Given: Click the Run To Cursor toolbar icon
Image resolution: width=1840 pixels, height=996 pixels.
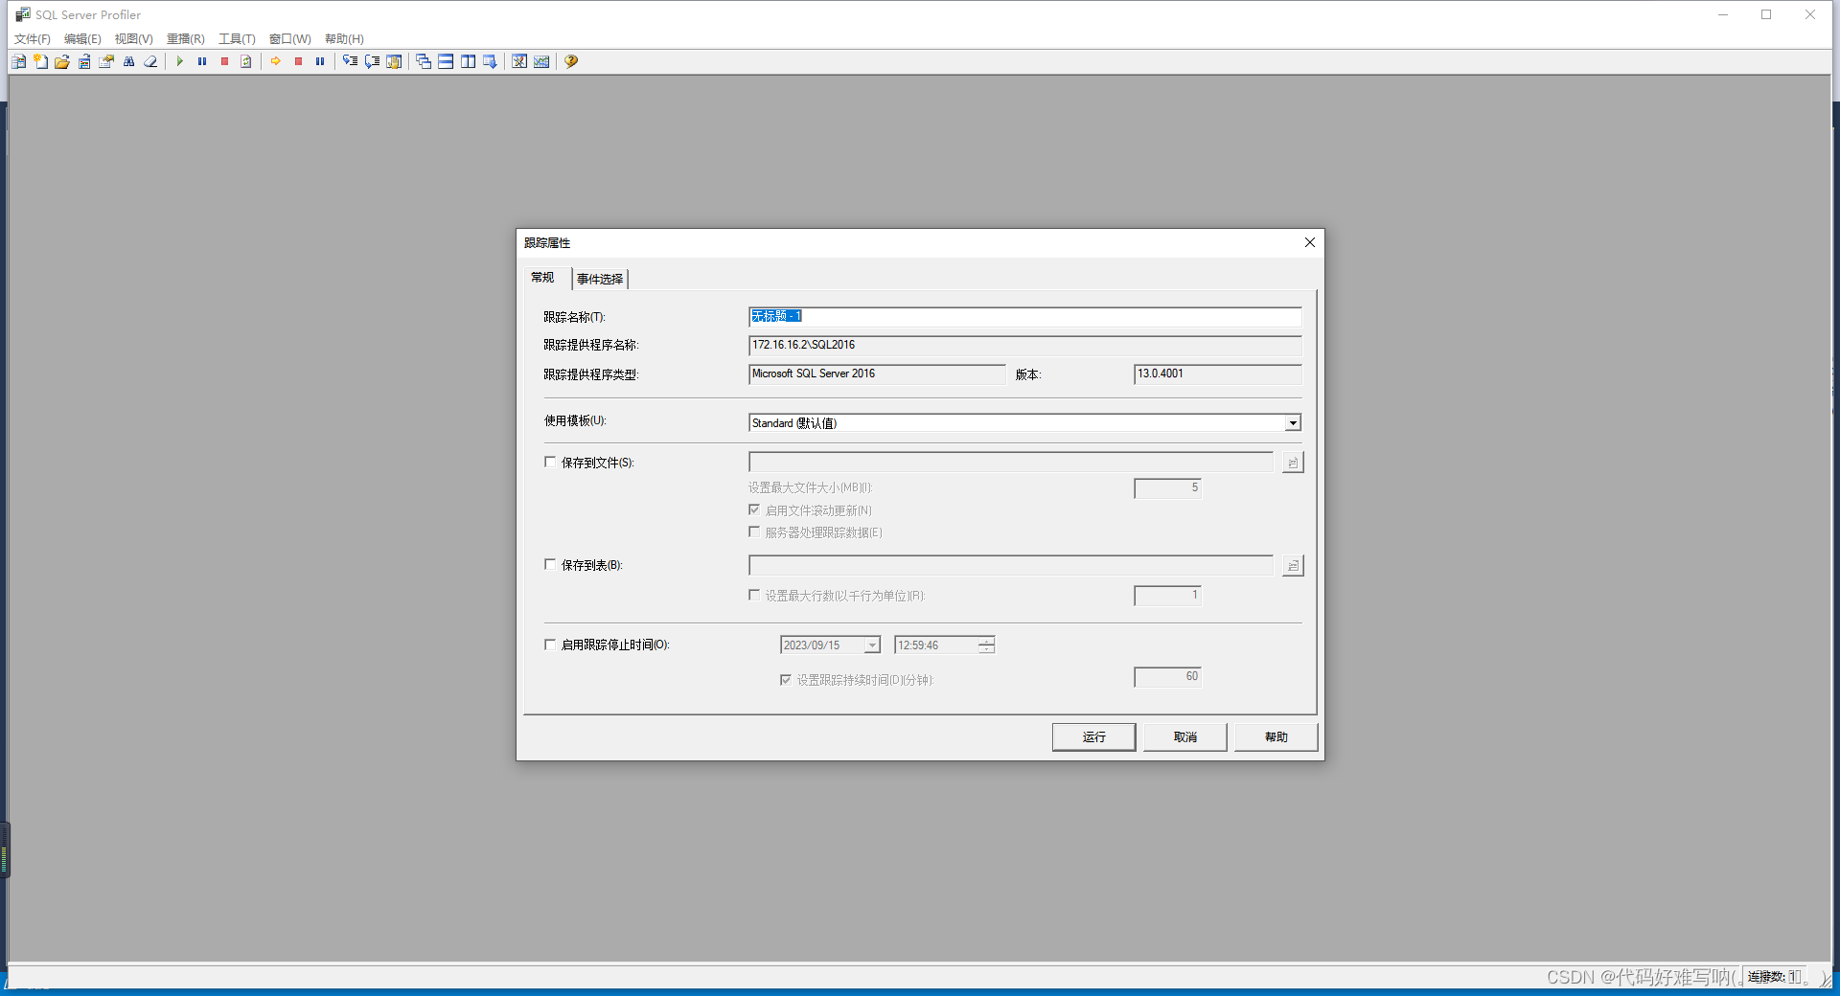Looking at the screenshot, I should click(372, 61).
